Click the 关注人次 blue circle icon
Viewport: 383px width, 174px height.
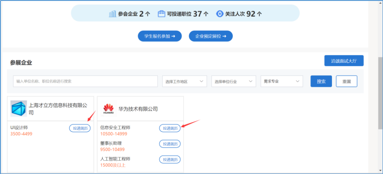[x=220, y=14]
